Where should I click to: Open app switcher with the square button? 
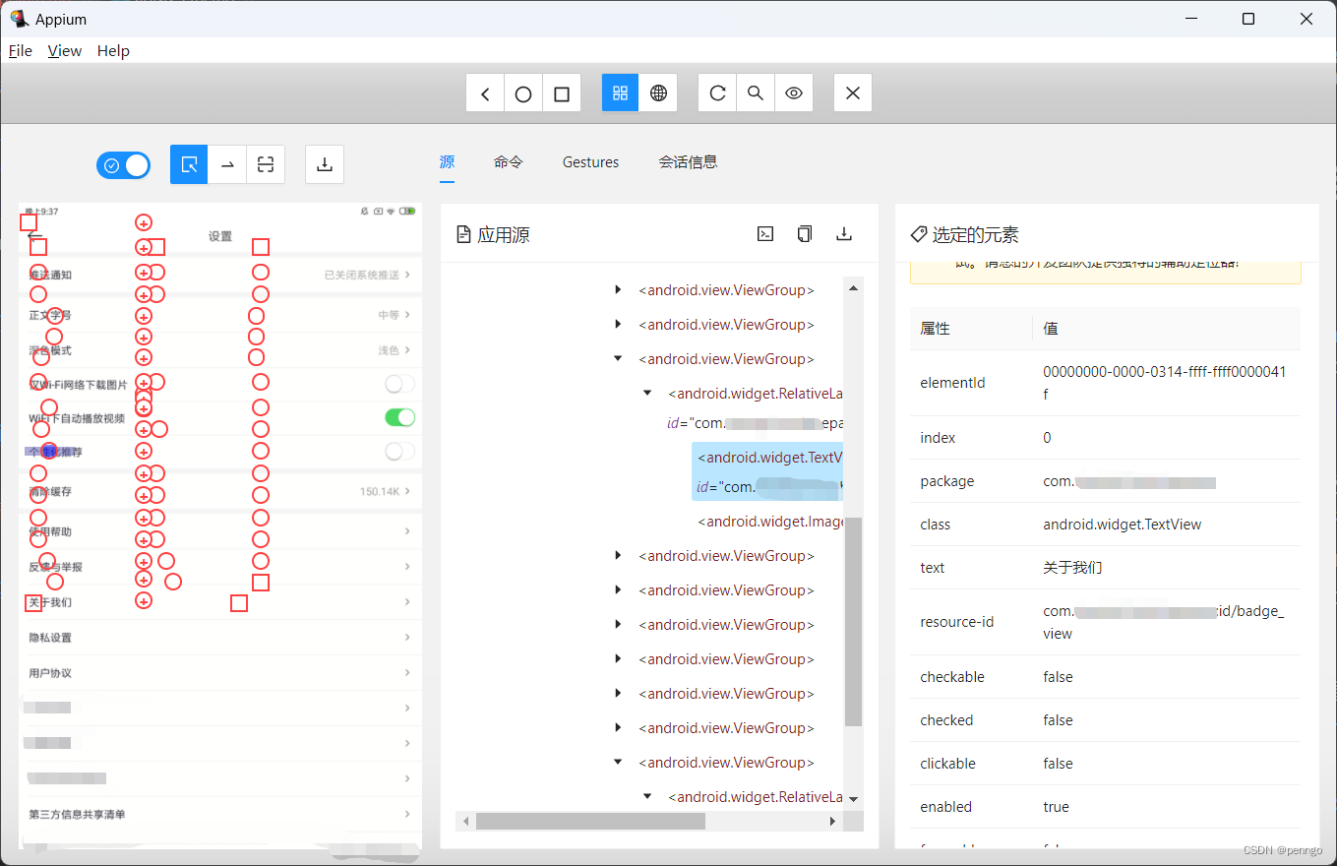pos(562,93)
